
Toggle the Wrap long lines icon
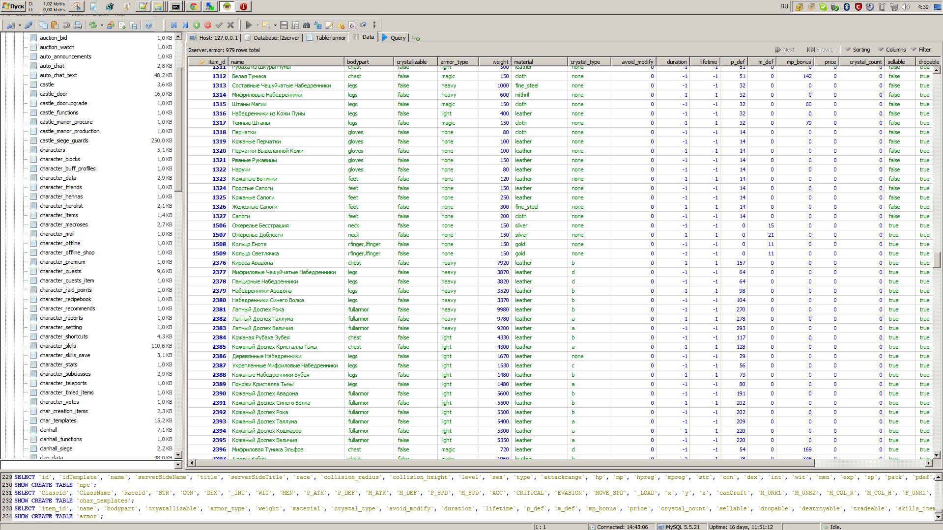[363, 25]
